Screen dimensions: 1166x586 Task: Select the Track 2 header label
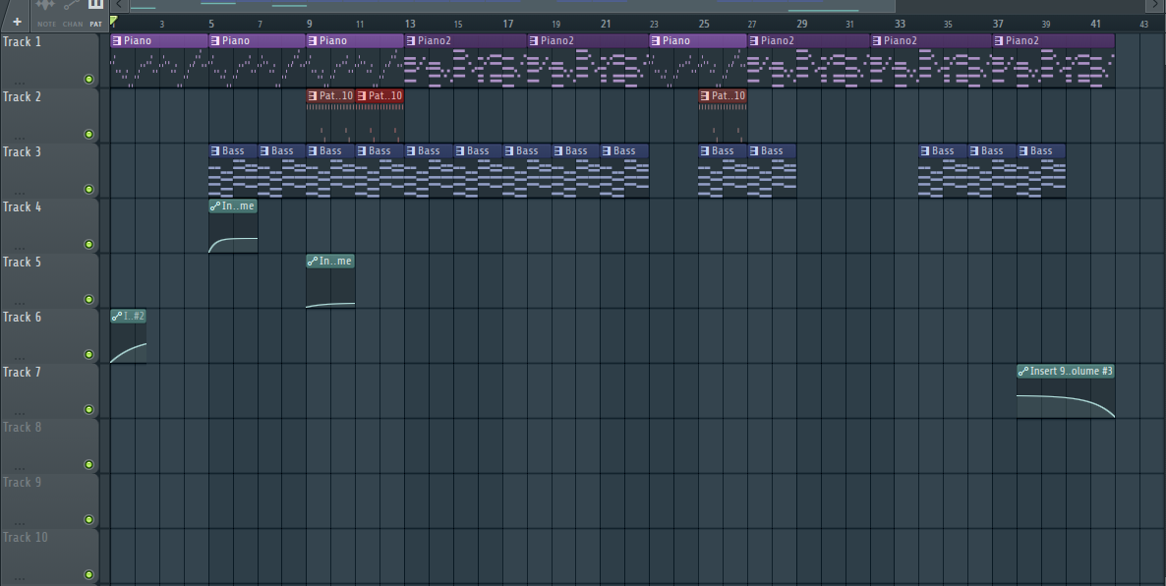click(23, 96)
